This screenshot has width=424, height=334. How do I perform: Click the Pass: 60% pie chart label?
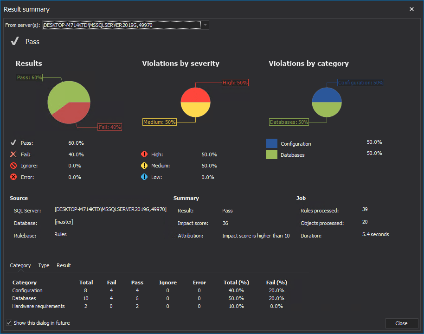click(x=29, y=77)
